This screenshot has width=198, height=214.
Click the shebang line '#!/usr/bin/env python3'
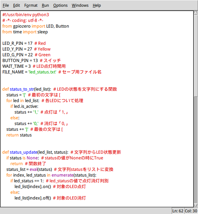(x=26, y=14)
